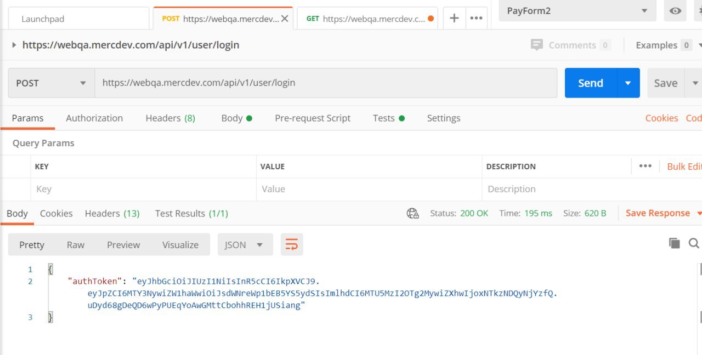This screenshot has width=702, height=355.
Task: Select the Pretty response view
Action: (32, 245)
